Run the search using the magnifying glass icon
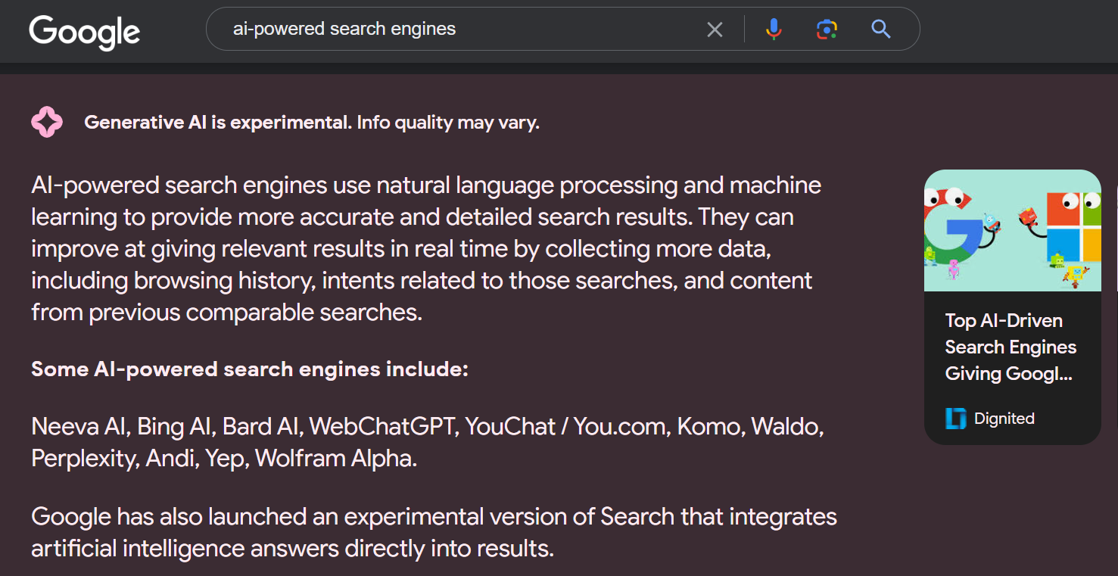Screen dimensions: 1118x576 (880, 29)
